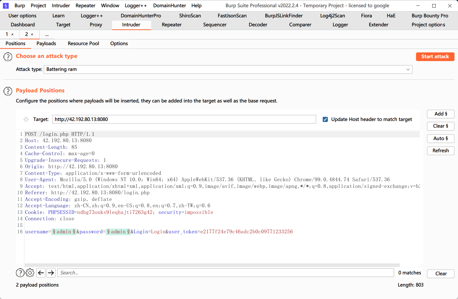458x299 pixels.
Task: Switch to BurpJSLinkFinder tab
Action: coord(284,16)
